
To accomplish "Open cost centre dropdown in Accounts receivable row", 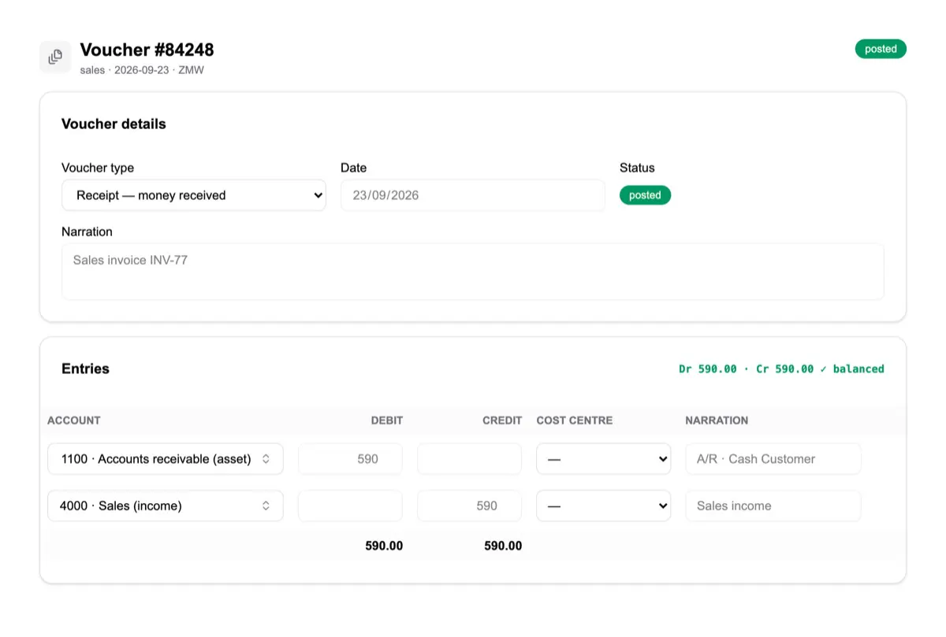I will 604,459.
